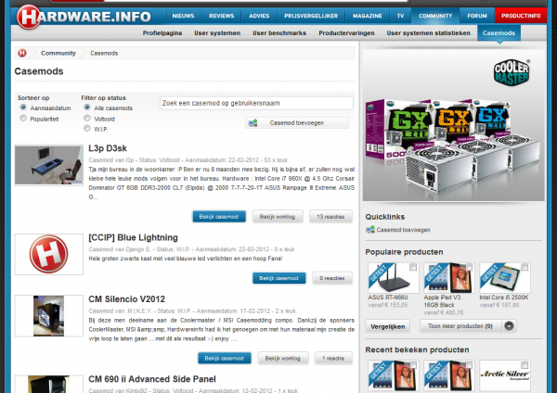Click the Casemod toevoegen button
557x393 pixels.
(297, 123)
